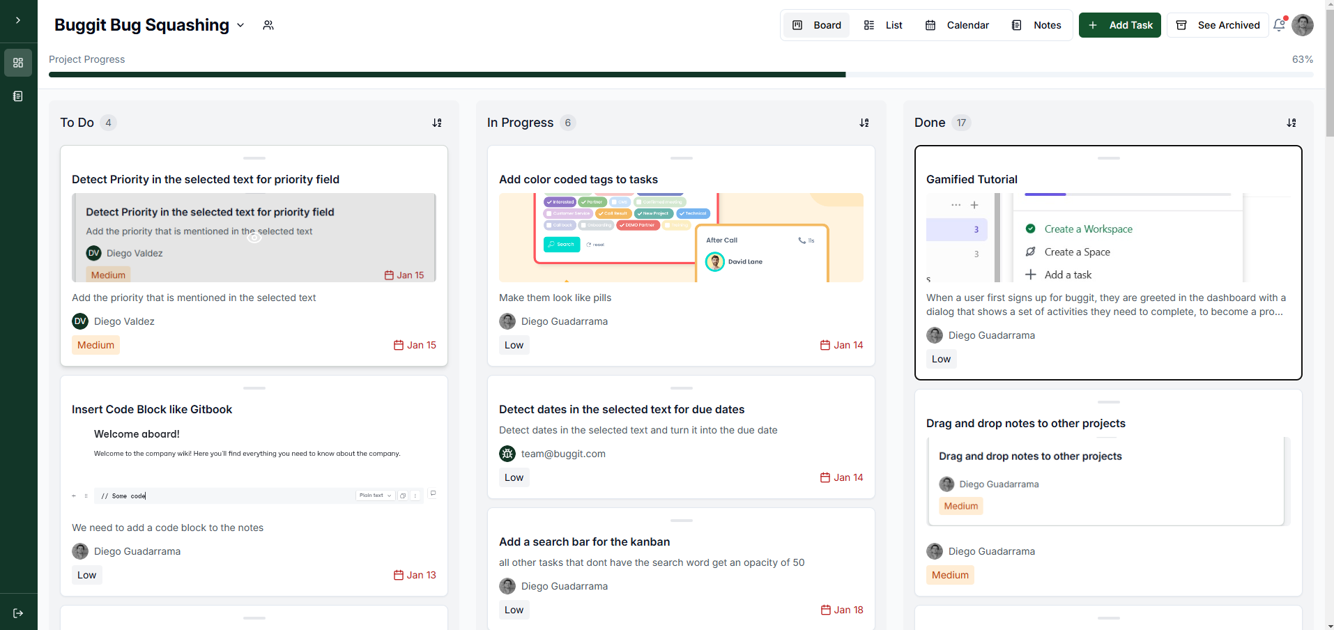Click Medium priority tag on Detect Priority card
The width and height of the screenshot is (1334, 630).
pyautogui.click(x=95, y=345)
